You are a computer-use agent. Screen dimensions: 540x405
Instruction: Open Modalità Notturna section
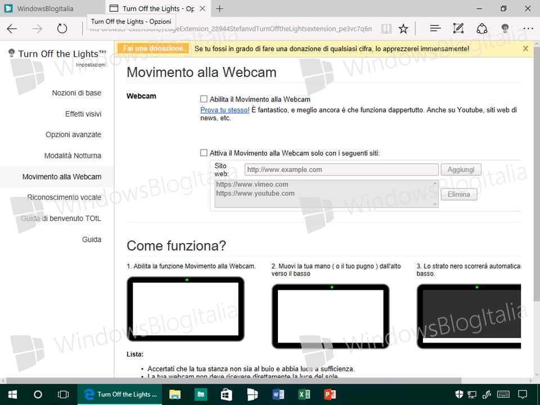click(73, 156)
